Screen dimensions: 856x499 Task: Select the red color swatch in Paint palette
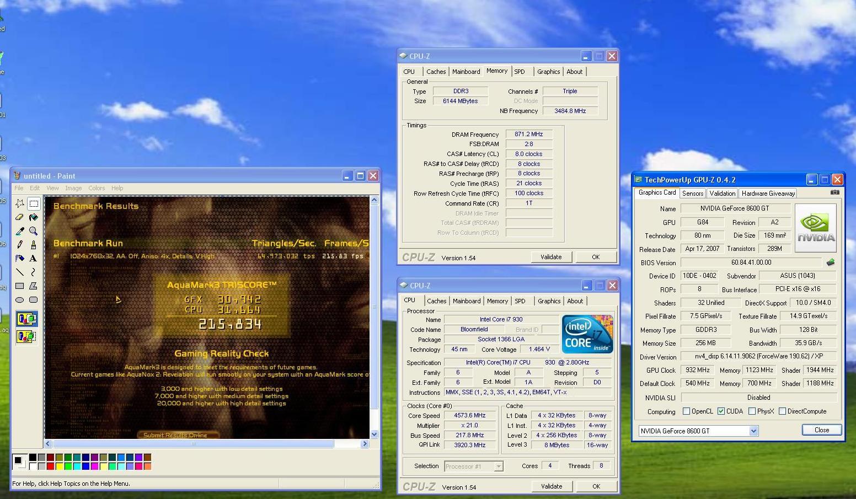click(x=51, y=466)
